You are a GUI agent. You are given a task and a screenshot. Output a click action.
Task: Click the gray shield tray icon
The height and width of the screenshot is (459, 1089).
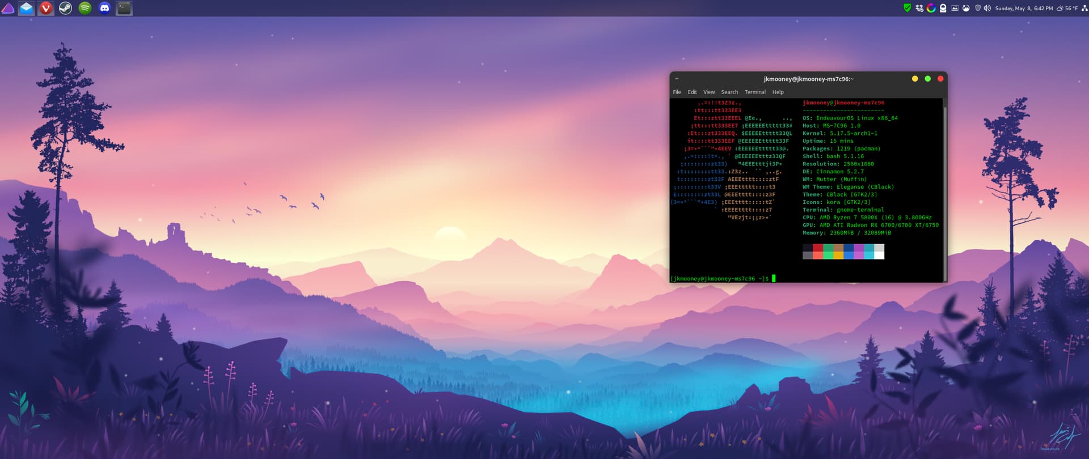point(978,8)
